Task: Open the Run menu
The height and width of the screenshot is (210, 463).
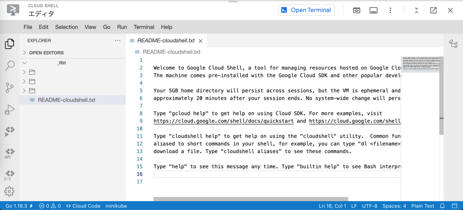Action: coord(122,27)
